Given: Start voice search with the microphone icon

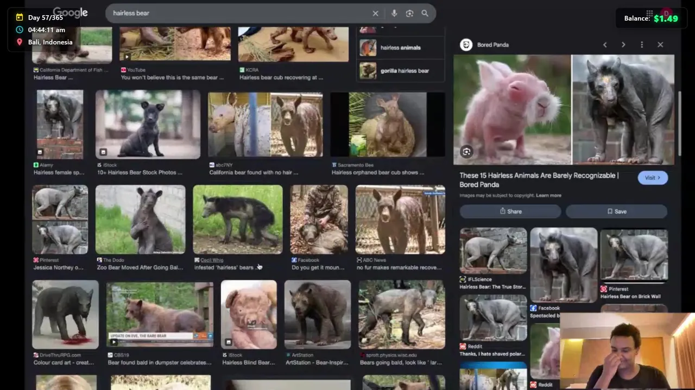Looking at the screenshot, I should point(394,13).
